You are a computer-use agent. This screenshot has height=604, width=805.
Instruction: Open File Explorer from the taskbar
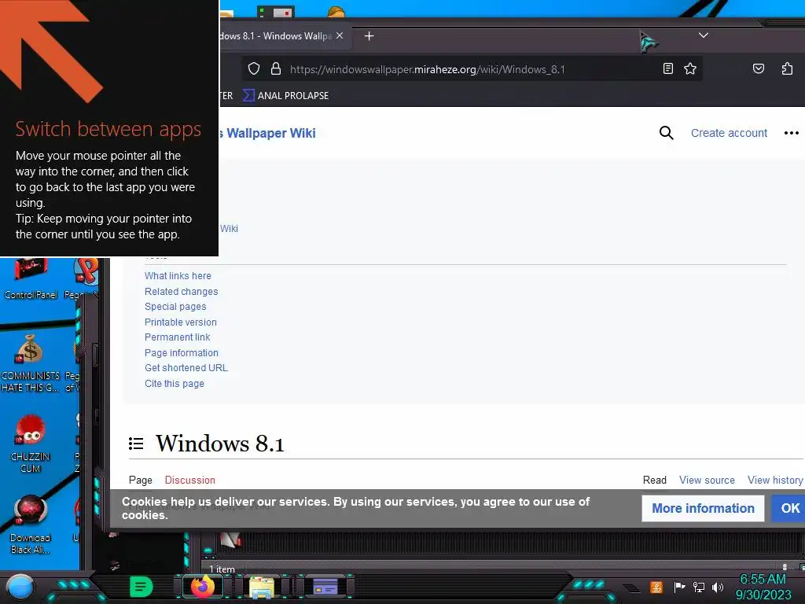pyautogui.click(x=262, y=587)
